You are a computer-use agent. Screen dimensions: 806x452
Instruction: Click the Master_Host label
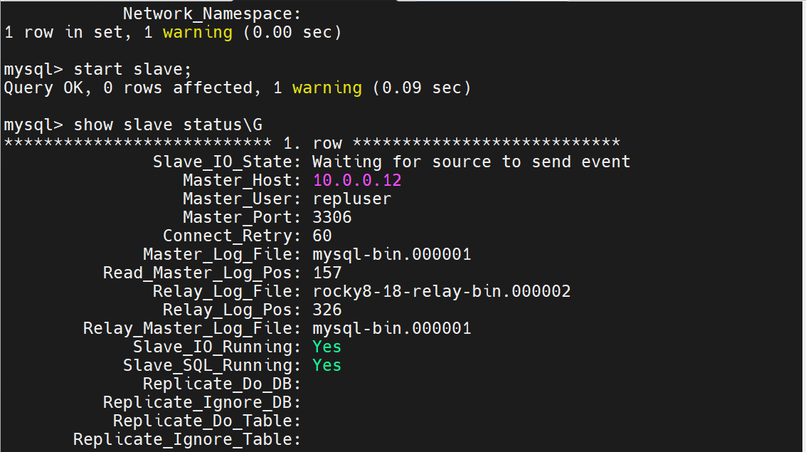(242, 181)
